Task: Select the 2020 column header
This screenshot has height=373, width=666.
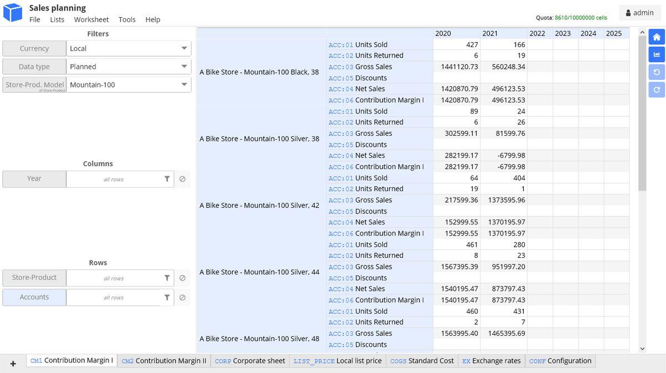Action: click(x=457, y=33)
